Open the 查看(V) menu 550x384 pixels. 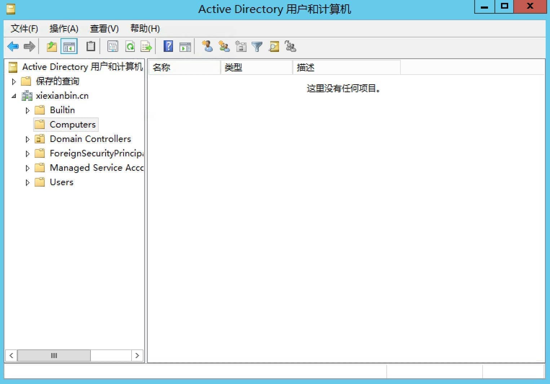coord(104,28)
